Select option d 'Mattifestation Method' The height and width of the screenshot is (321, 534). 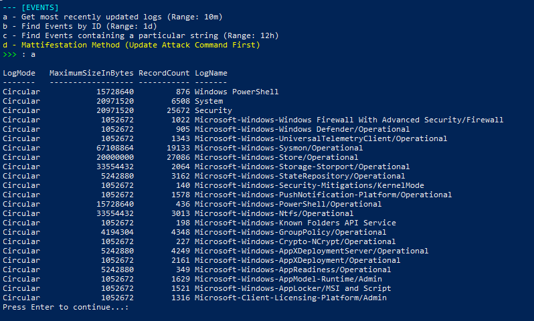(x=131, y=45)
